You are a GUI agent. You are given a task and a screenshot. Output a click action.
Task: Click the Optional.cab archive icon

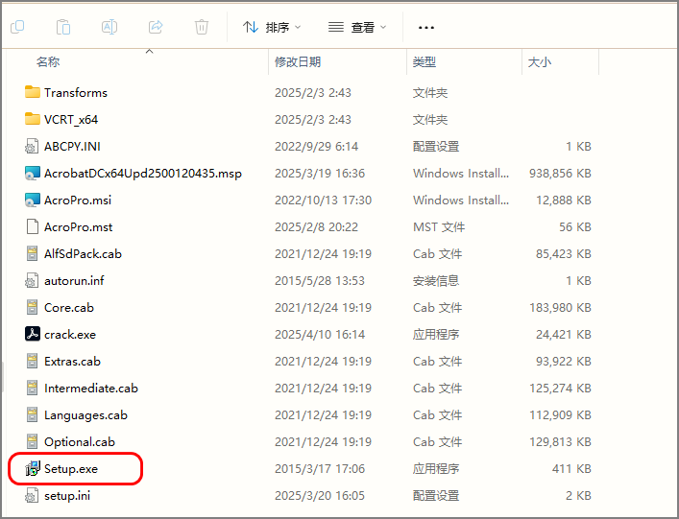point(32,441)
